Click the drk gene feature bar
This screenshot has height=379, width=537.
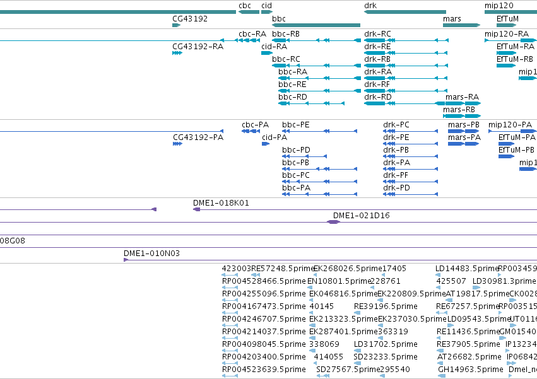[x=405, y=12]
